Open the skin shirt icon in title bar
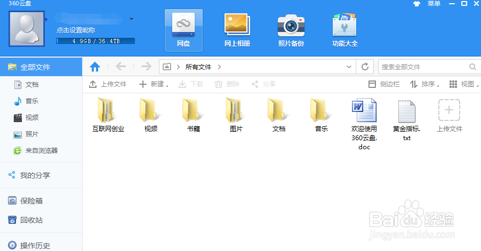 coord(416,4)
